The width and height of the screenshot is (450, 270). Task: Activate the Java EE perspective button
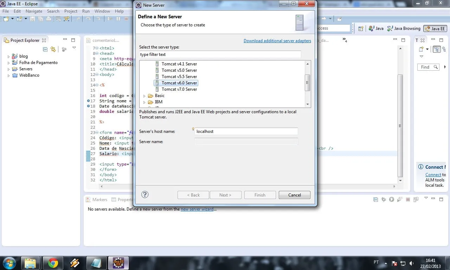coord(435,29)
